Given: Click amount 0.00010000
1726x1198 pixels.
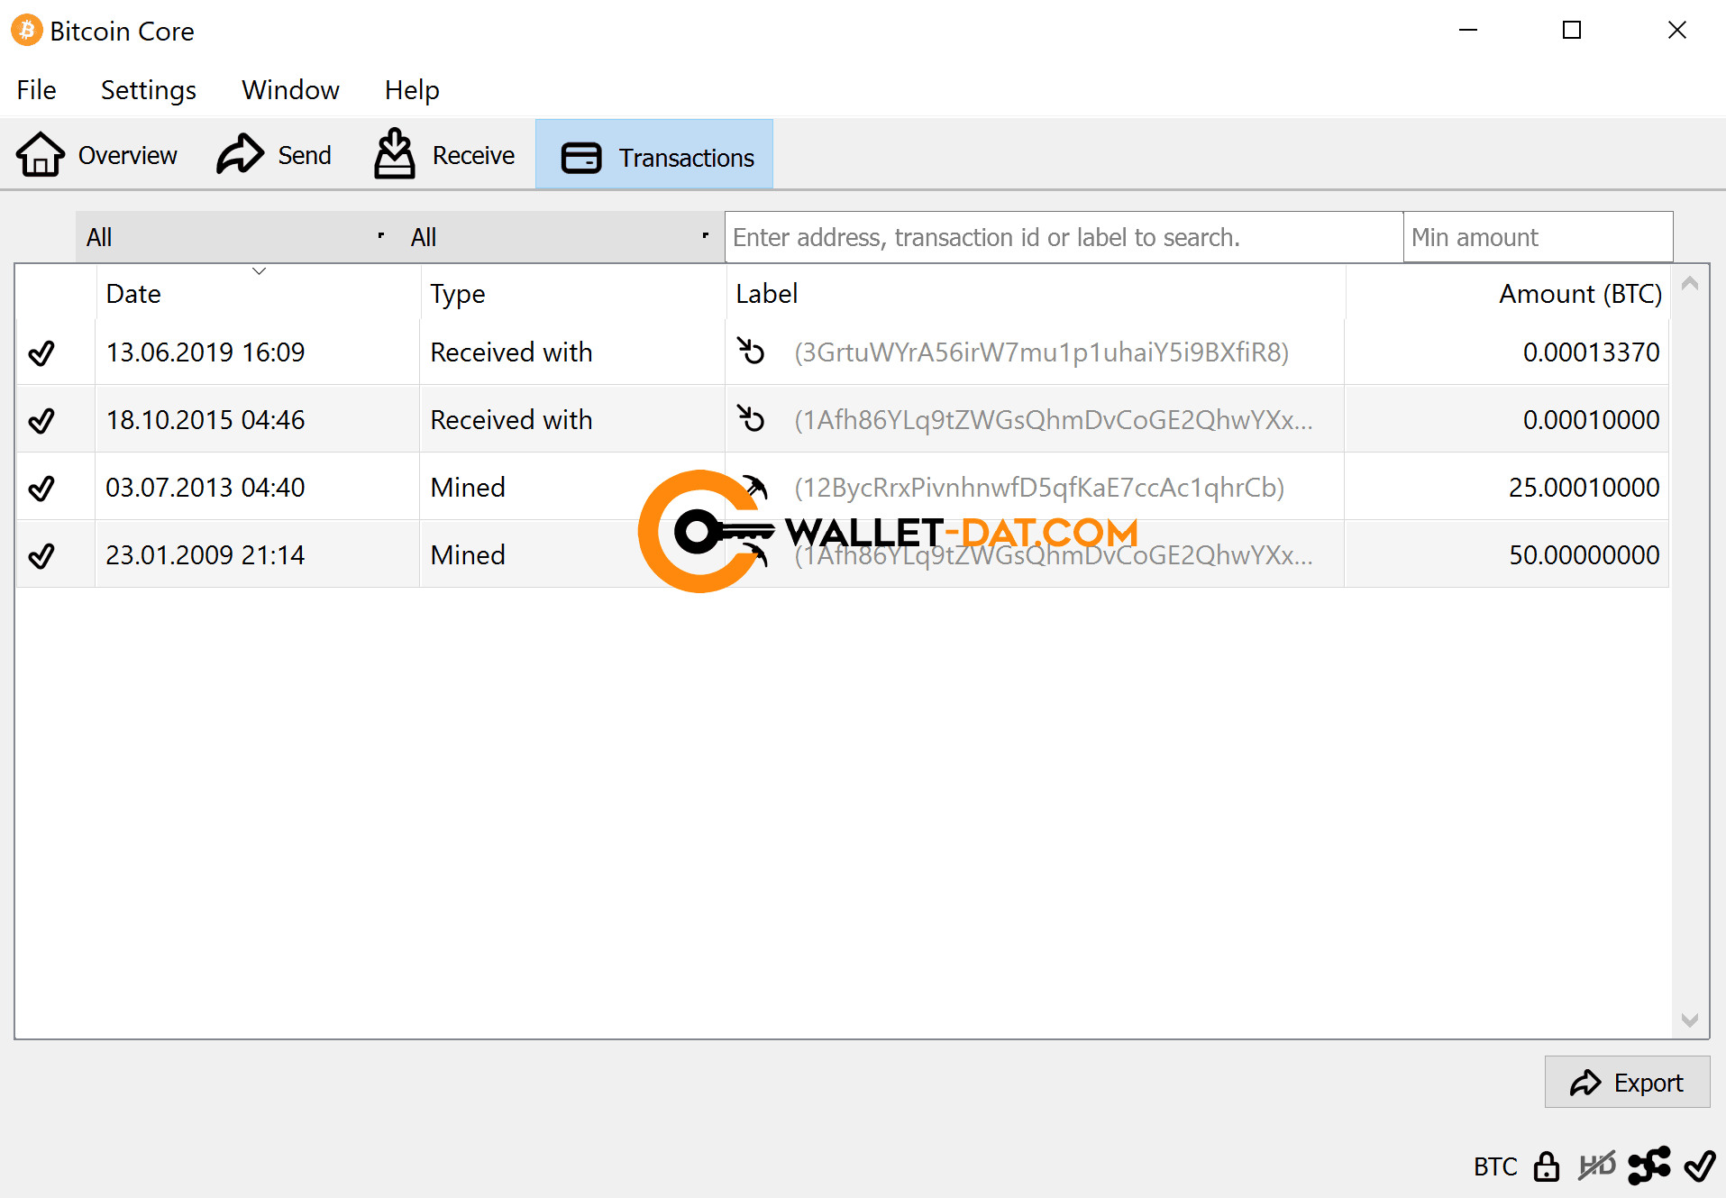Looking at the screenshot, I should click(1591, 420).
